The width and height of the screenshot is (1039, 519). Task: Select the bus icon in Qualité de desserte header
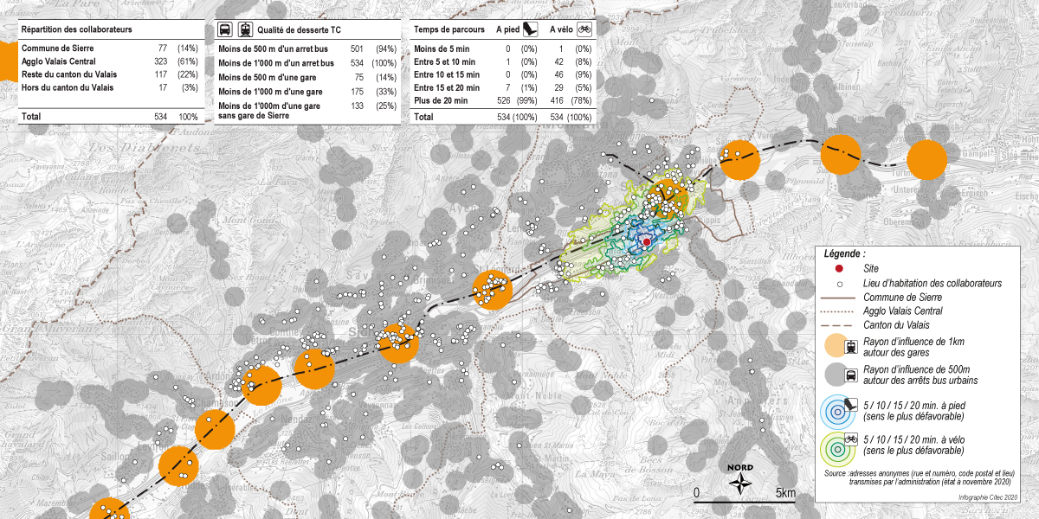(223, 29)
